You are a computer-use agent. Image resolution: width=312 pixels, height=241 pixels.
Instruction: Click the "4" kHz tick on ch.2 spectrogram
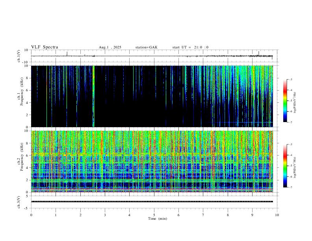28,168
